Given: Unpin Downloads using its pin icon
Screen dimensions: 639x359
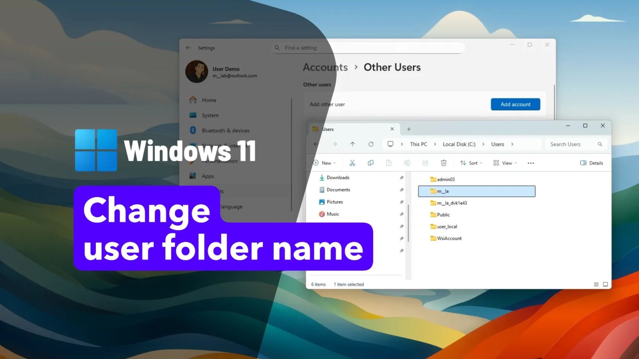Looking at the screenshot, I should [x=402, y=178].
